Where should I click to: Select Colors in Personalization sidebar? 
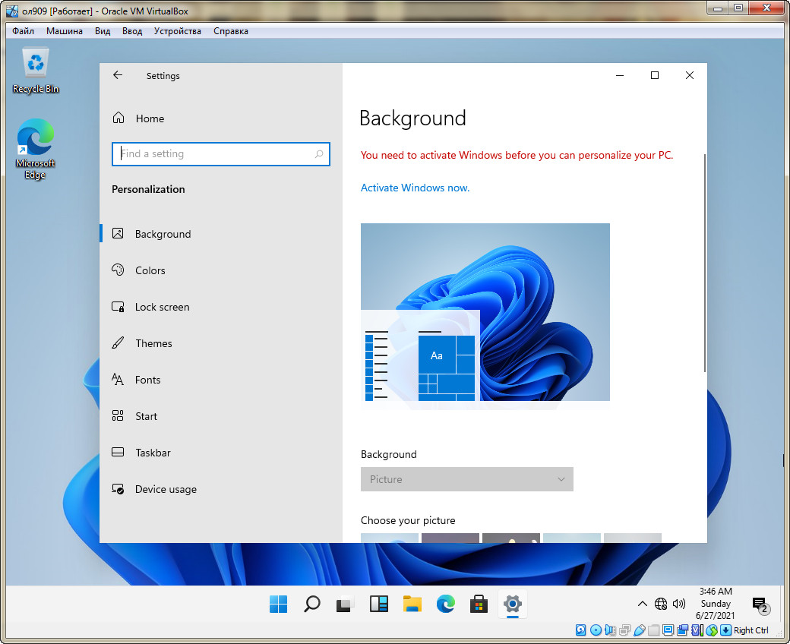pyautogui.click(x=150, y=270)
